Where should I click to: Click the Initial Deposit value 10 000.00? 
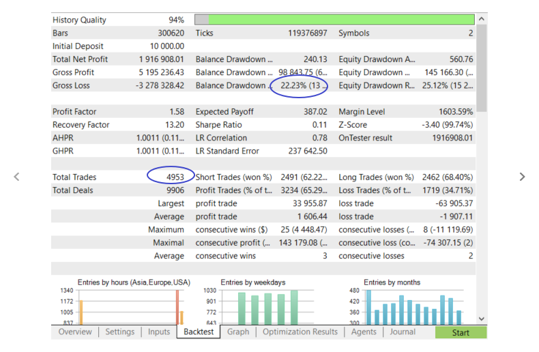[167, 46]
